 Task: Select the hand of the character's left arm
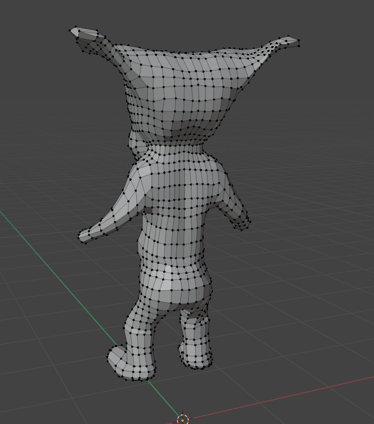pos(86,235)
